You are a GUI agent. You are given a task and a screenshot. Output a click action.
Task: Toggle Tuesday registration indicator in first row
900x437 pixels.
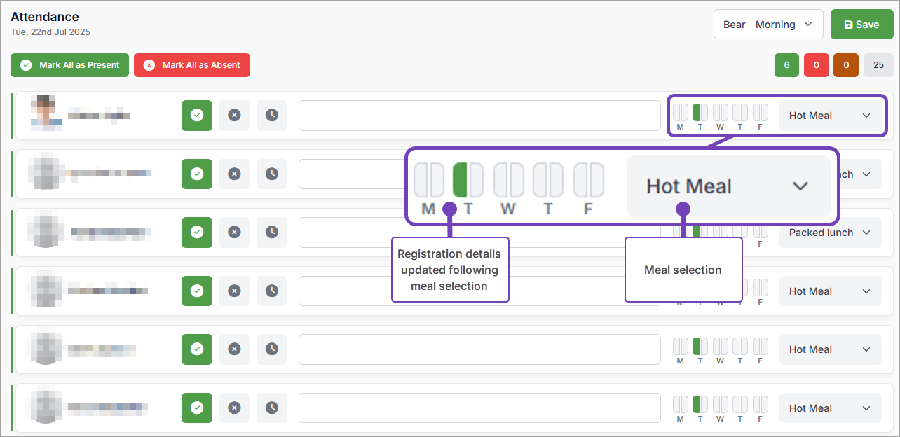pos(700,112)
